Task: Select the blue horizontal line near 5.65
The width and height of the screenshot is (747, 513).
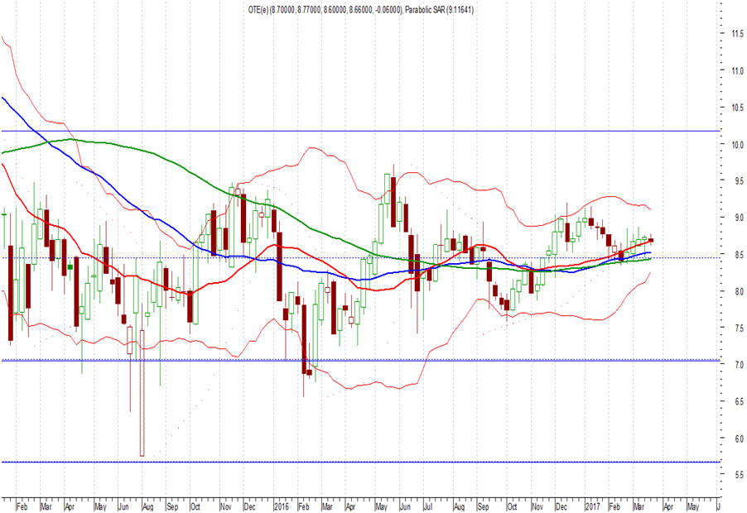Action: pos(360,462)
